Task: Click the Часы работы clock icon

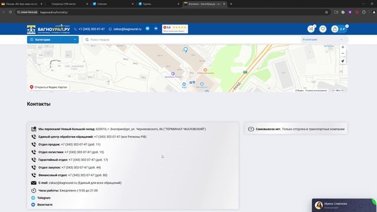Action: (x=34, y=190)
